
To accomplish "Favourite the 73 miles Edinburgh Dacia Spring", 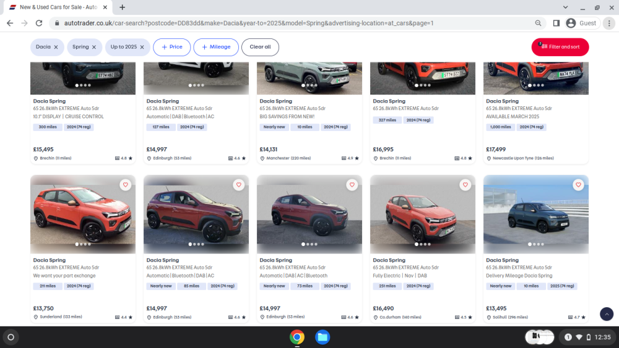I will pyautogui.click(x=352, y=185).
